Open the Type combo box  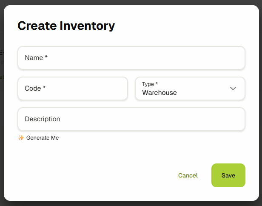coord(190,89)
